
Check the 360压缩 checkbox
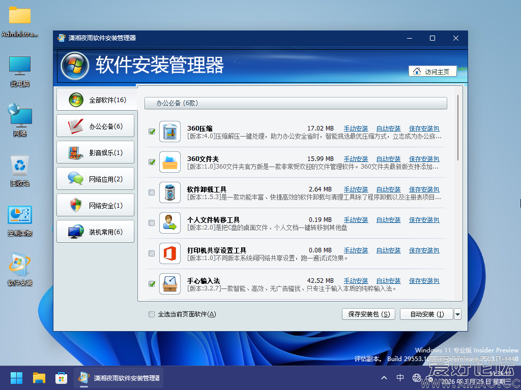click(x=152, y=132)
